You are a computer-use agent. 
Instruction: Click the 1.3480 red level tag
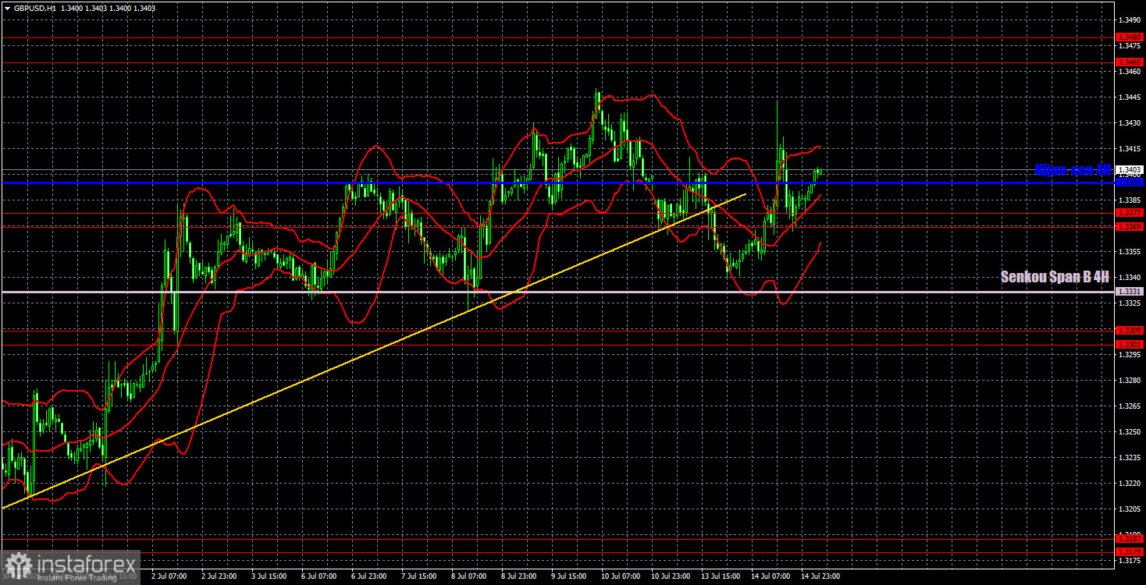pos(1130,37)
